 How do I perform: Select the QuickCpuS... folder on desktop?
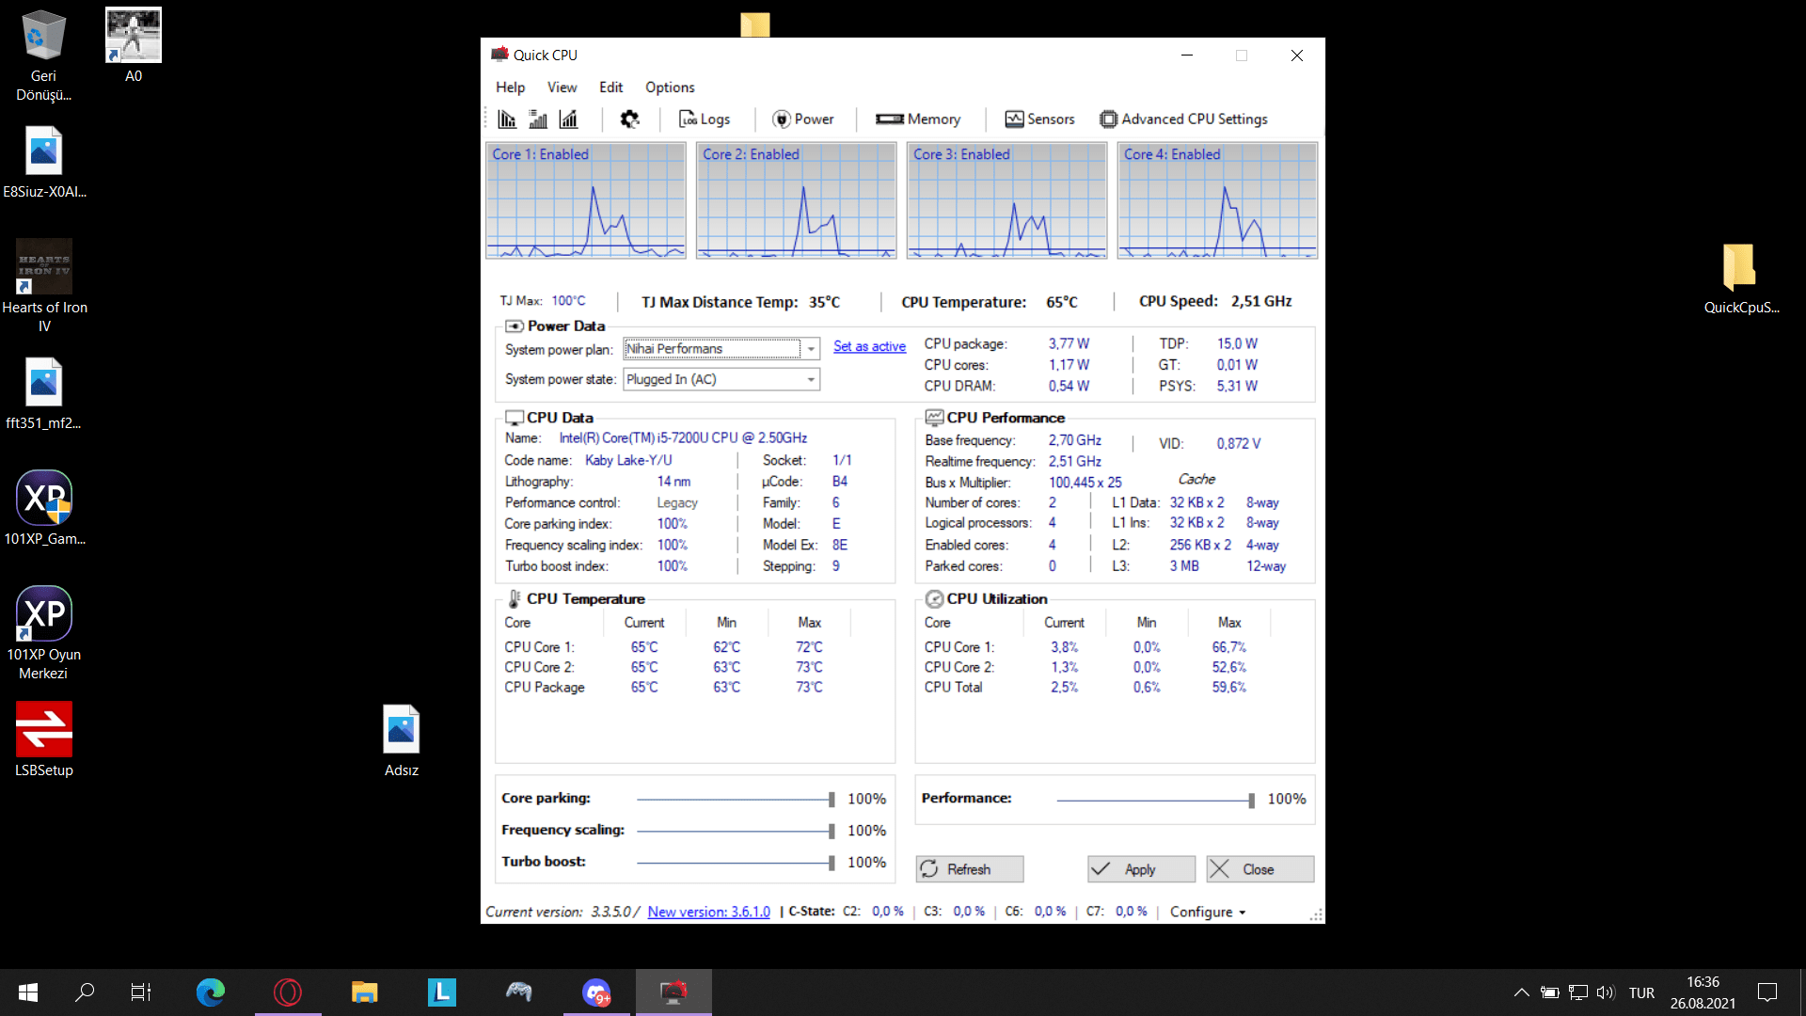(1741, 278)
